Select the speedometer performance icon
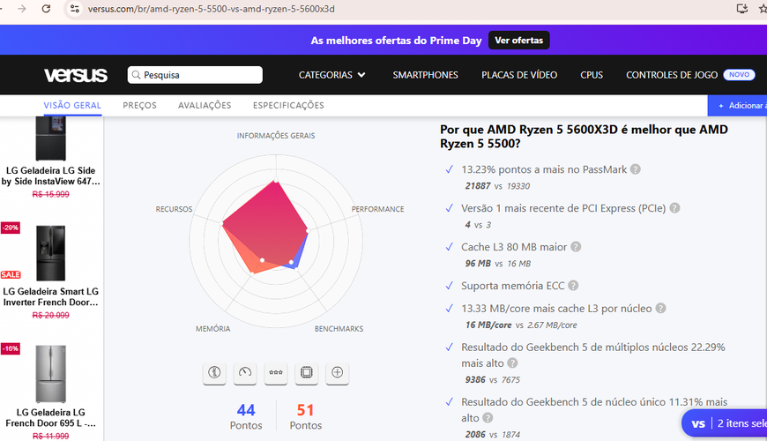The image size is (767, 441). click(245, 373)
